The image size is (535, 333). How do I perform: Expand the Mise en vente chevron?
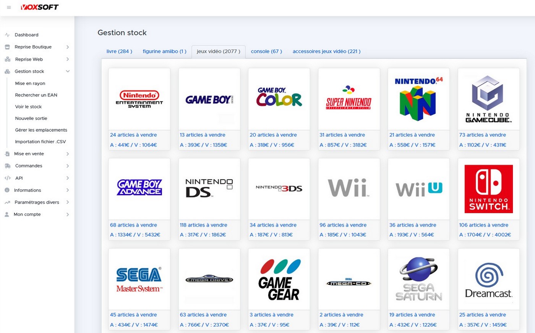click(68, 154)
